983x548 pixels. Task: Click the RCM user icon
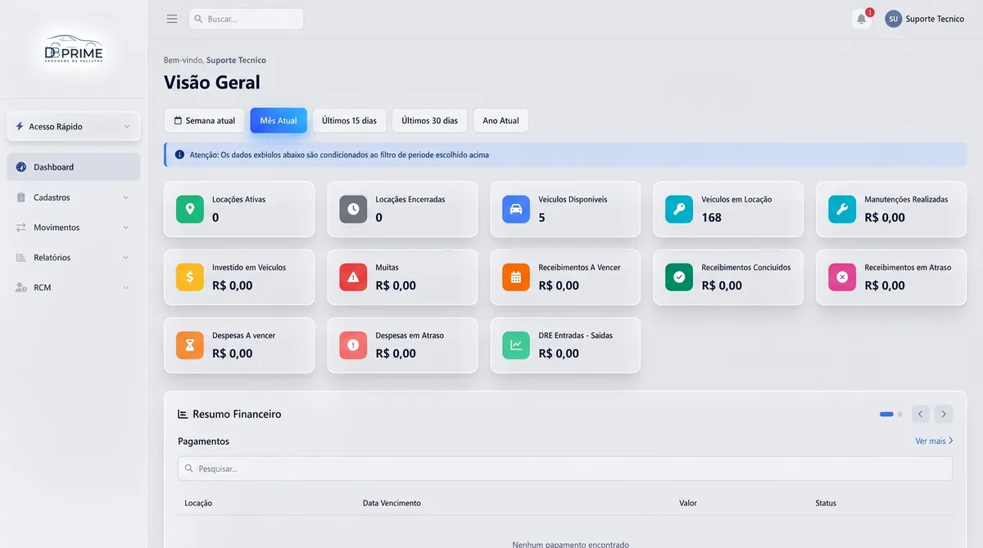(21, 288)
